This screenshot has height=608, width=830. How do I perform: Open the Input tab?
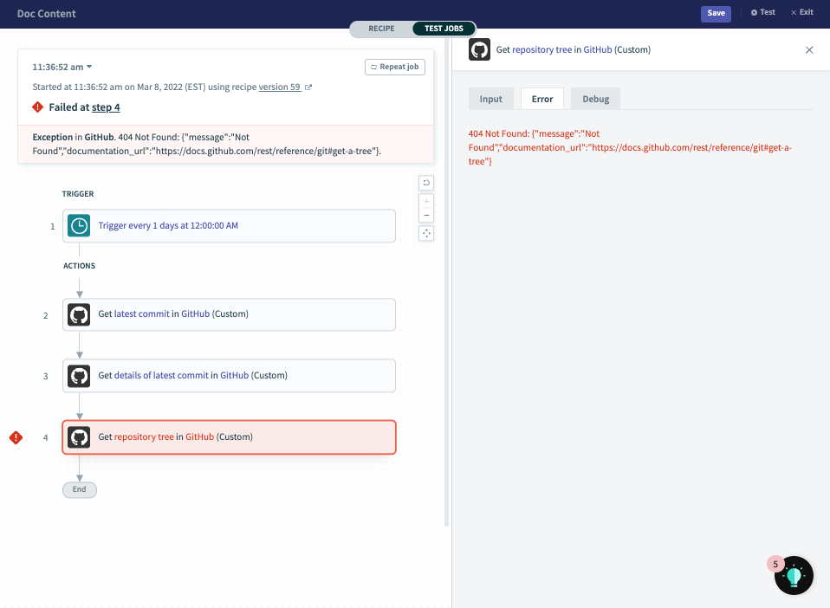click(490, 99)
